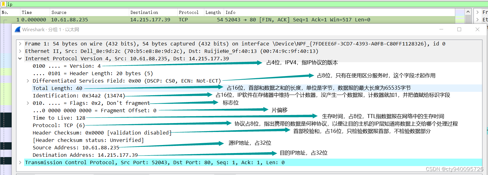Collapse the Internet Protocol Version 4 node
Image resolution: width=488 pixels, height=175 pixels.
[20, 58]
